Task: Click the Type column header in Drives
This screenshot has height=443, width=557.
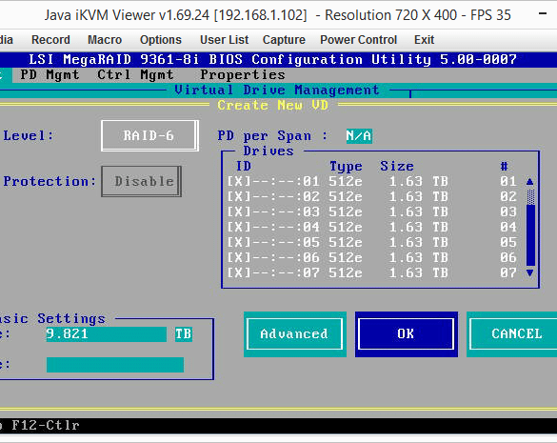Action: coord(346,167)
